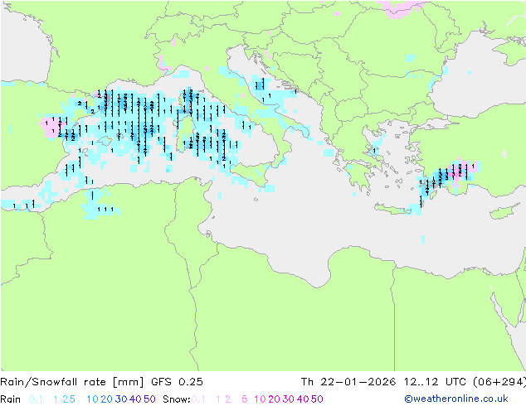Open the ©weatheronline.co.uk credit link
The height and width of the screenshot is (406, 526).
click(456, 399)
